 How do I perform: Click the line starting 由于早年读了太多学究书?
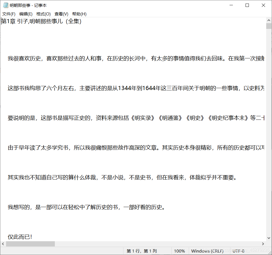[x=136, y=148]
